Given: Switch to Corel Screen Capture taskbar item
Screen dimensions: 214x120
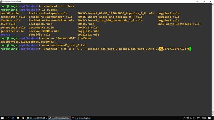Looking at the screenshot, I should [82, 118].
